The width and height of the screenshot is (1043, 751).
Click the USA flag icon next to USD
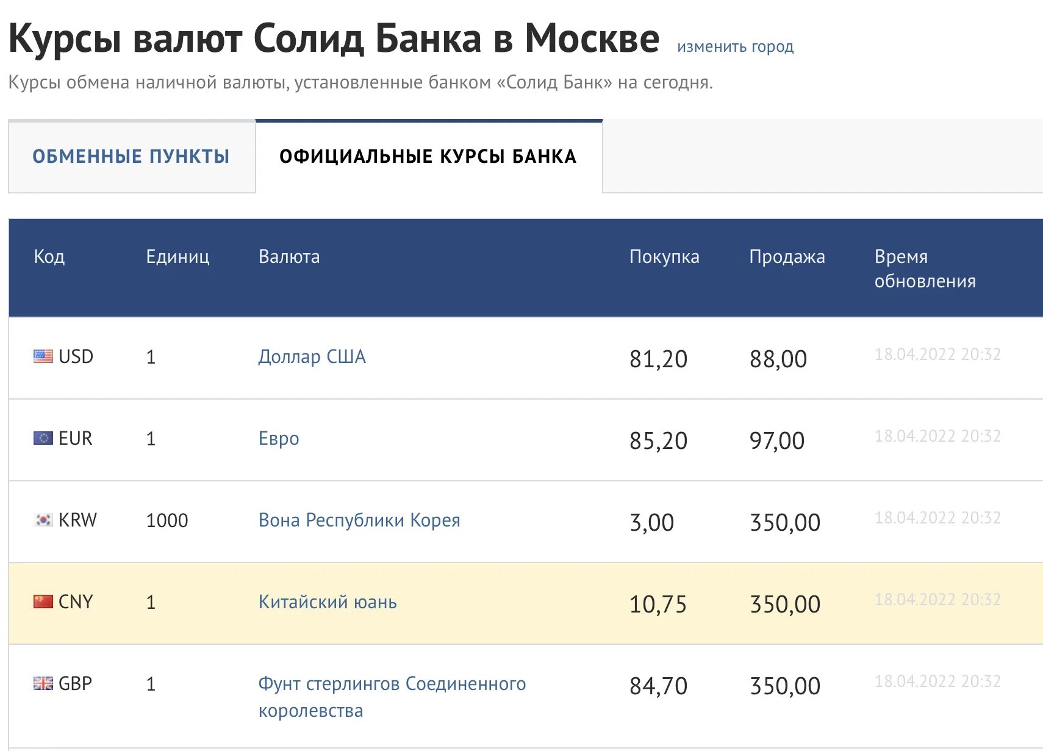43,356
